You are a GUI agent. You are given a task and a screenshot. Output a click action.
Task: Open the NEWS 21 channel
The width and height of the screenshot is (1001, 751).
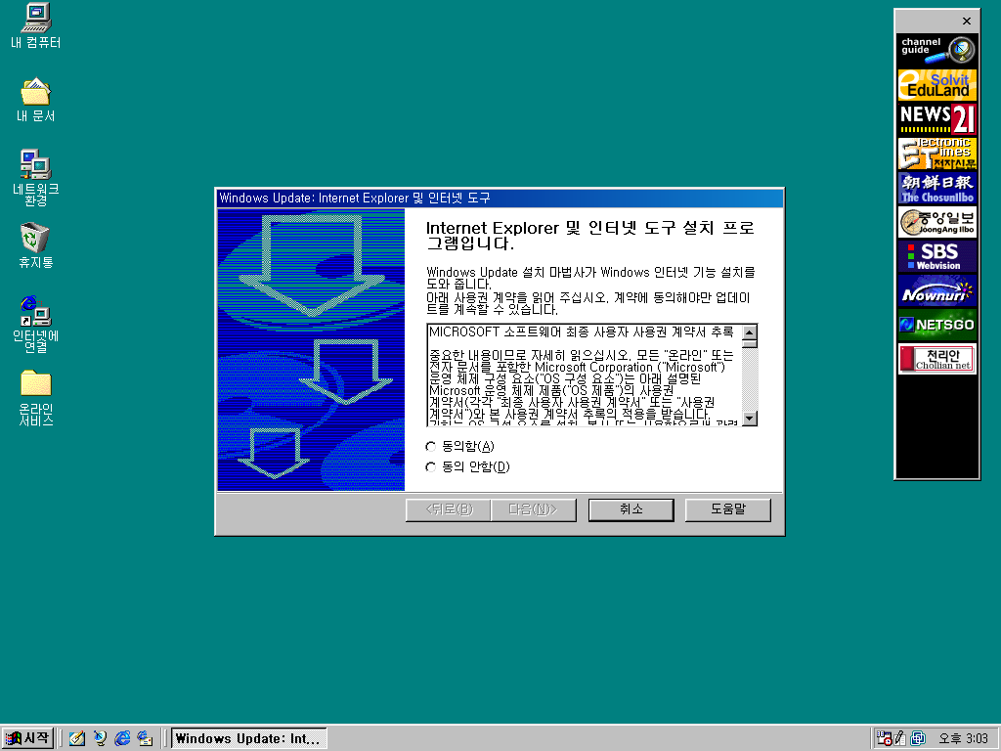[x=937, y=118]
